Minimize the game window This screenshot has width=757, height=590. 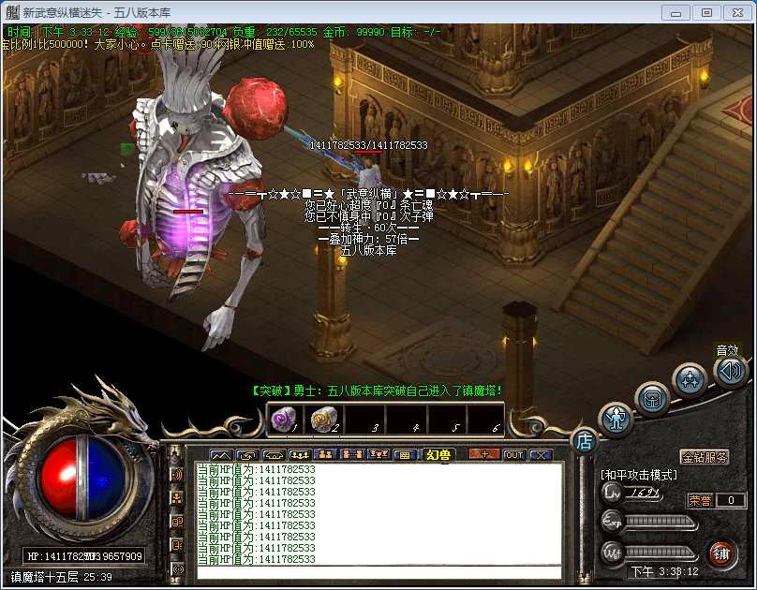coord(675,12)
